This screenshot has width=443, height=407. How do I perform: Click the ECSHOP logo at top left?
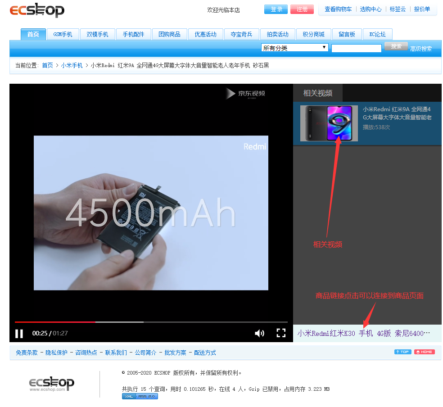[37, 10]
